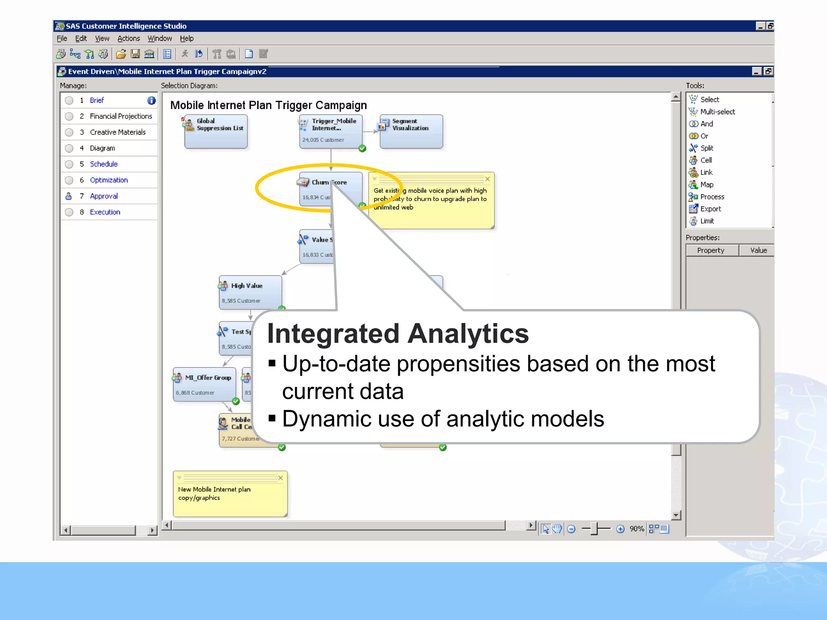The image size is (827, 620).
Task: Select the Global Suppression List node
Action: click(x=216, y=132)
